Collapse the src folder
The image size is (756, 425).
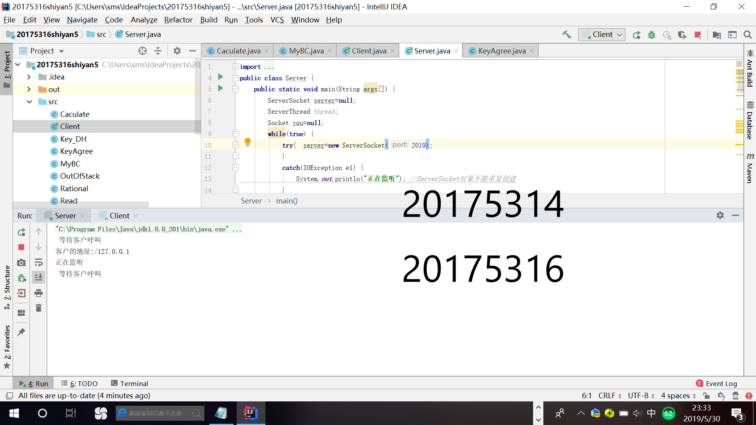tap(29, 102)
